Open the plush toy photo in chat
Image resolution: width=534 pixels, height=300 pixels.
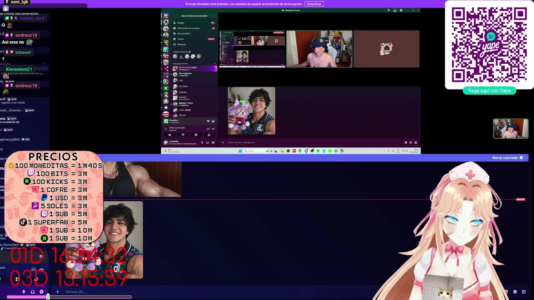pyautogui.click(x=251, y=111)
